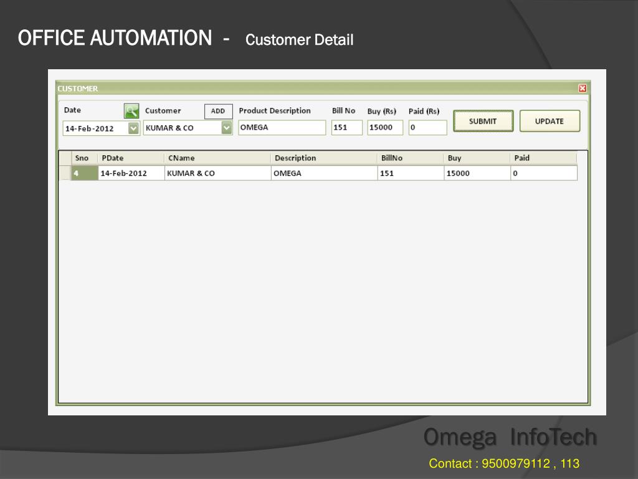Viewport: 638px width, 479px height.
Task: Close the CUSTOMER window
Action: (583, 89)
